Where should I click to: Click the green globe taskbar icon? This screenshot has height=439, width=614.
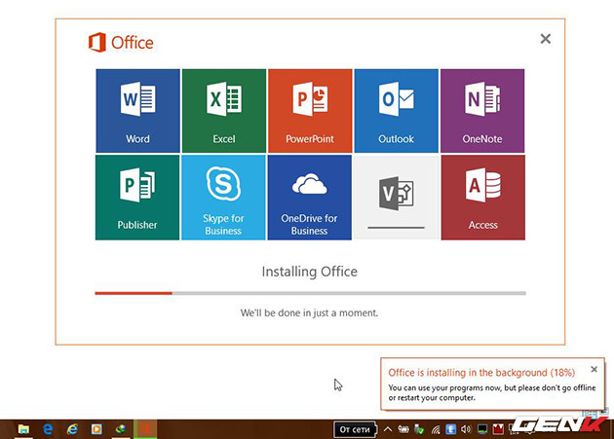coord(121,429)
